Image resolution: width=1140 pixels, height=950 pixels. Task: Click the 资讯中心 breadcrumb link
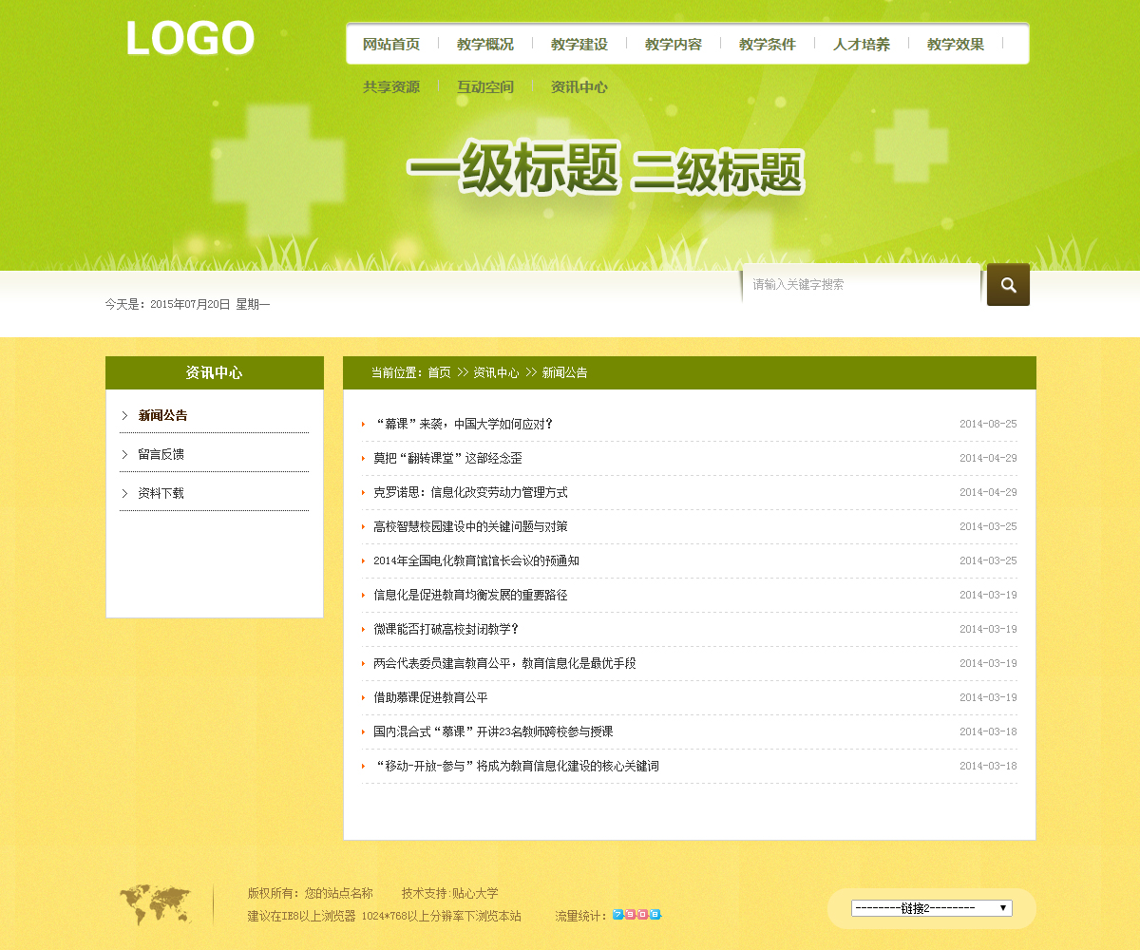(x=496, y=373)
